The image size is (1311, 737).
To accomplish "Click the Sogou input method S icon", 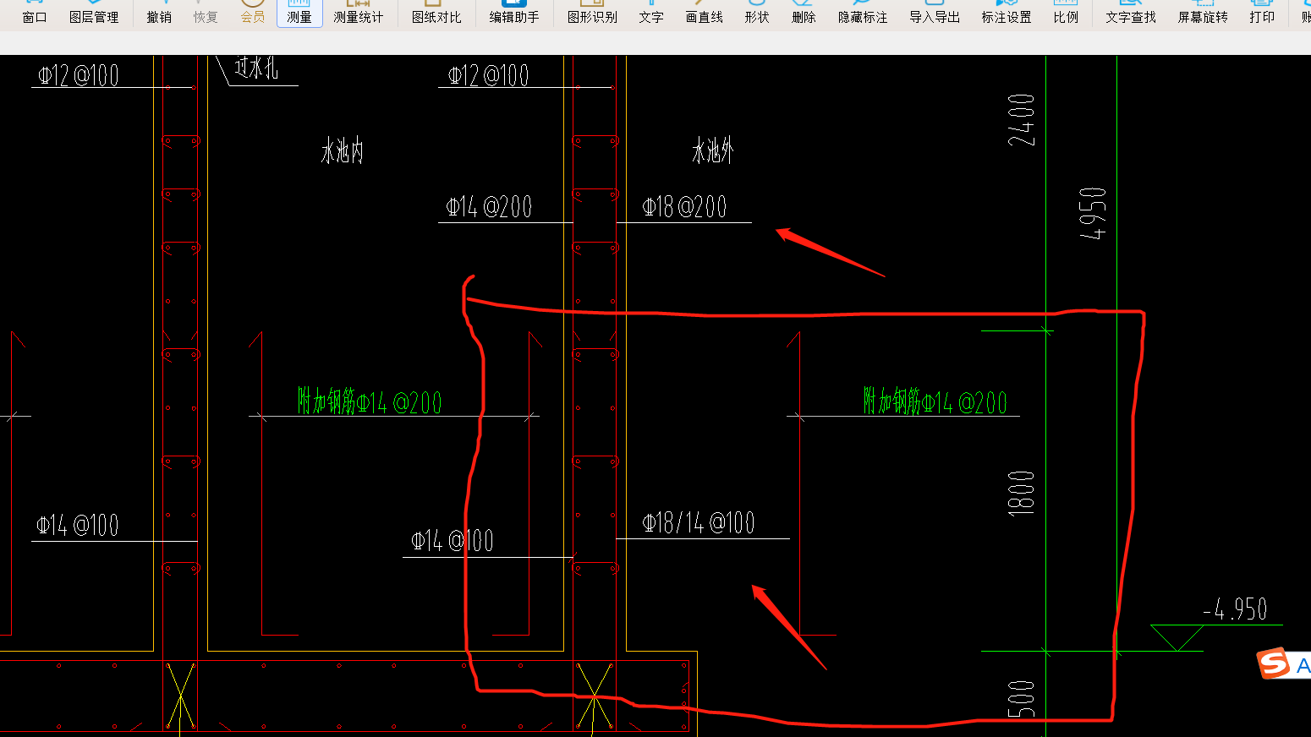I will pyautogui.click(x=1273, y=663).
